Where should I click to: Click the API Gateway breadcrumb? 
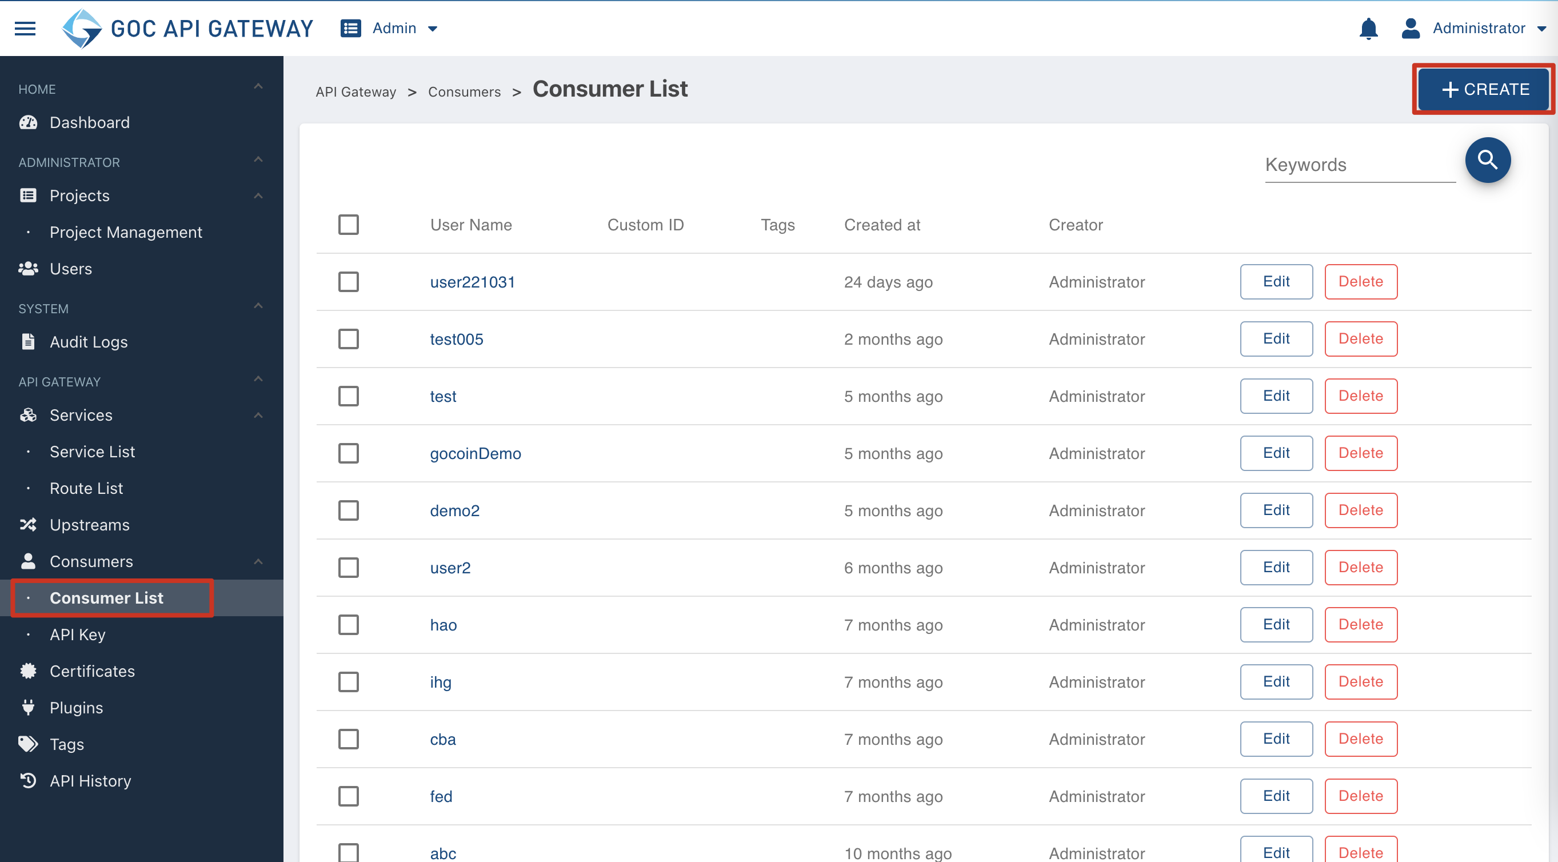[355, 92]
